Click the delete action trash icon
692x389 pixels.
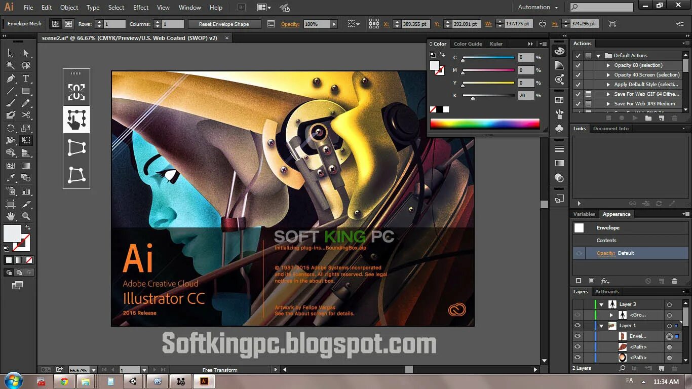coord(674,118)
